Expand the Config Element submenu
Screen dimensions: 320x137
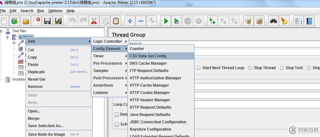click(x=110, y=49)
